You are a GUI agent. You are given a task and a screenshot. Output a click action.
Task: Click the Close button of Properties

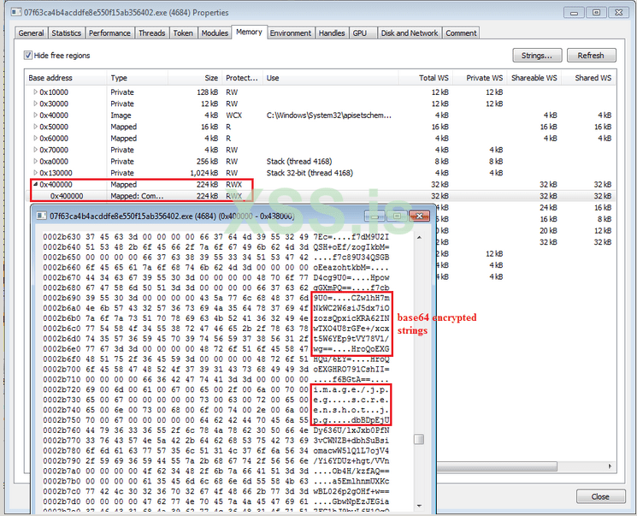tap(600, 496)
